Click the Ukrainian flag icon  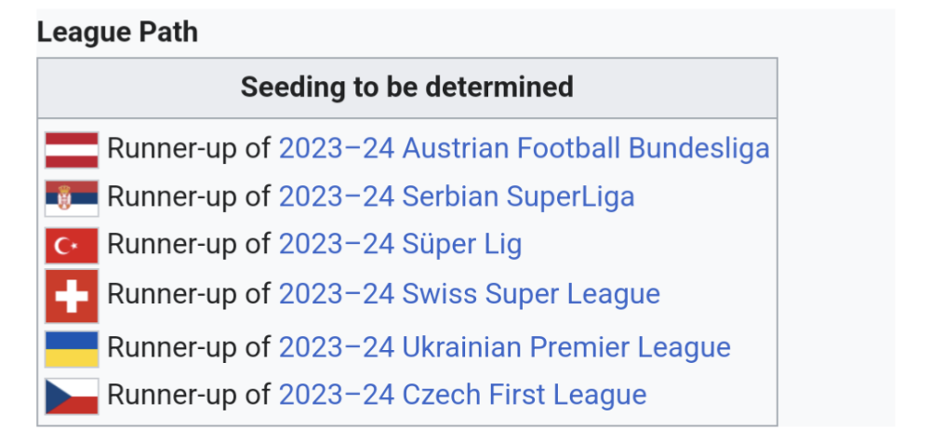pyautogui.click(x=72, y=348)
